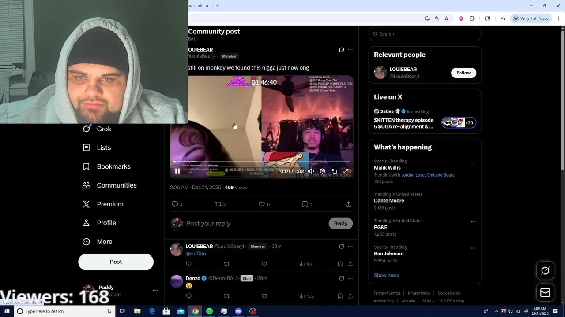View analytics showing 103 views
Viewport: 565px width, 317px height.
point(306,296)
